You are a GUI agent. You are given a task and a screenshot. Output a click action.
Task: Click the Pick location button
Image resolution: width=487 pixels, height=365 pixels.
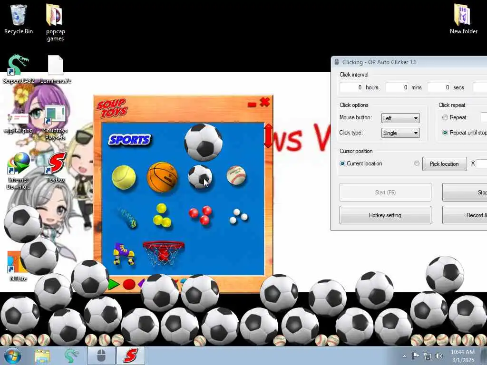pos(444,163)
